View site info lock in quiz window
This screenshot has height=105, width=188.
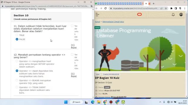[3, 6]
